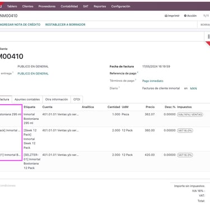Image resolution: width=210 pixels, height=205 pixels.
Task: Open the PUBLICO EN GENERAL delivery address link
Action: point(33,73)
